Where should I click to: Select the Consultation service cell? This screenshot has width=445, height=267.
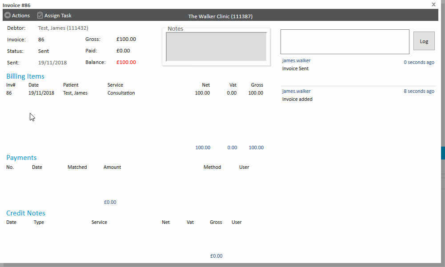pos(121,93)
